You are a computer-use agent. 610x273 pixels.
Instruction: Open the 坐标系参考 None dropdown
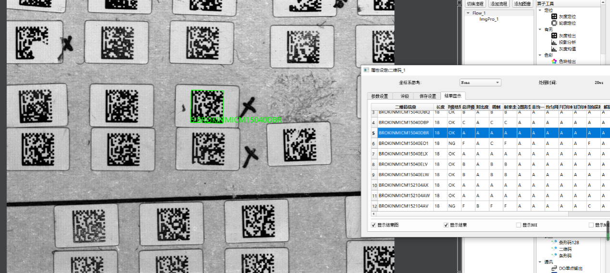[480, 83]
